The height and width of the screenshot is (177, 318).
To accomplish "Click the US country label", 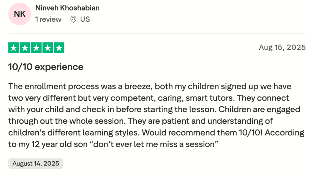I will click(85, 19).
